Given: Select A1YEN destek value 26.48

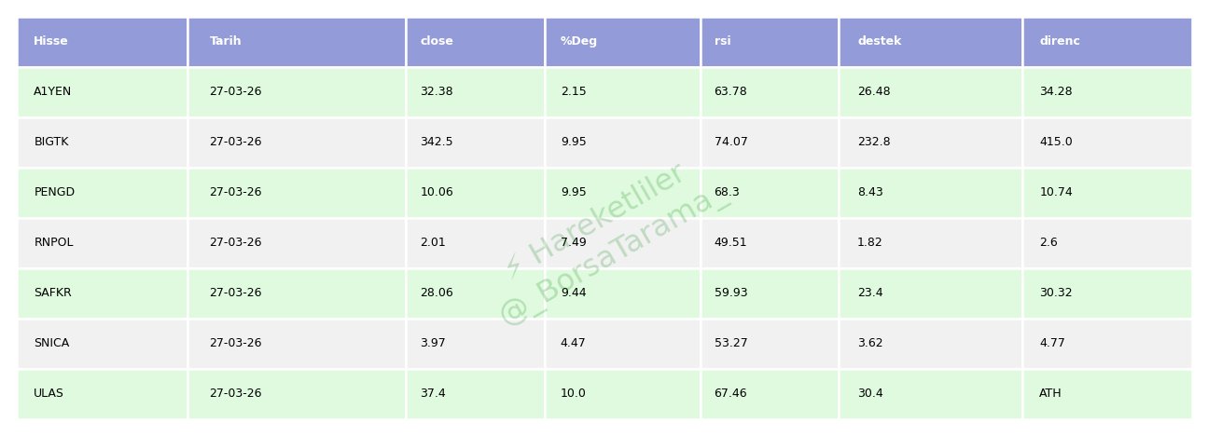Looking at the screenshot, I should click(873, 91).
